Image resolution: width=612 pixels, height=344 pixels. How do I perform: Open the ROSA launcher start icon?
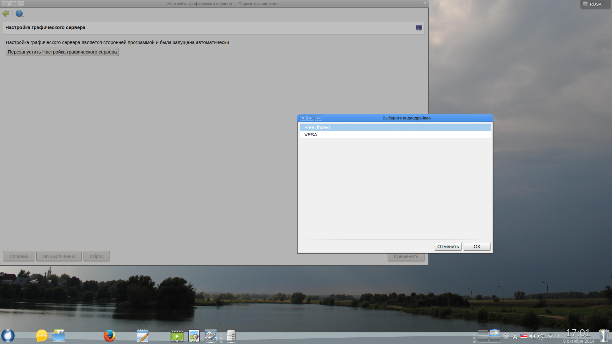[x=8, y=336]
